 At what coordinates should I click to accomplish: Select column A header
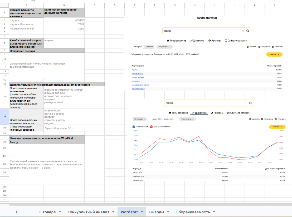pyautogui.click(x=26, y=5)
